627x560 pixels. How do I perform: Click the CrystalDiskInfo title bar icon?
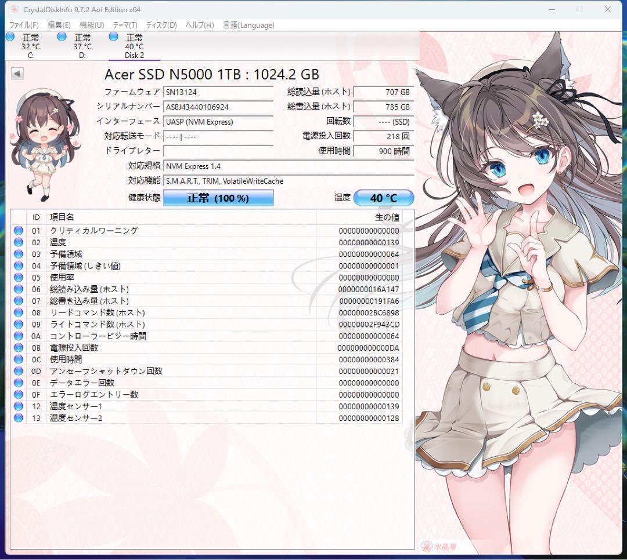[x=14, y=9]
